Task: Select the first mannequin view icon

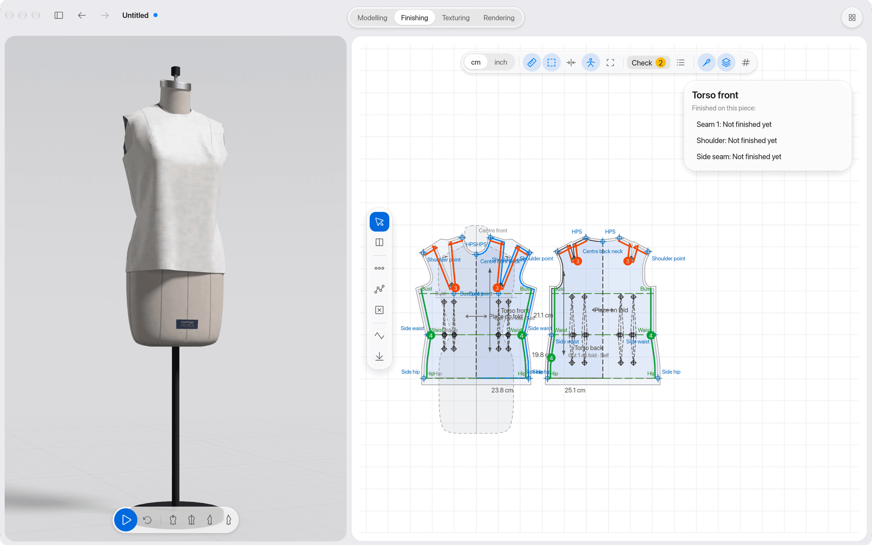Action: [173, 520]
